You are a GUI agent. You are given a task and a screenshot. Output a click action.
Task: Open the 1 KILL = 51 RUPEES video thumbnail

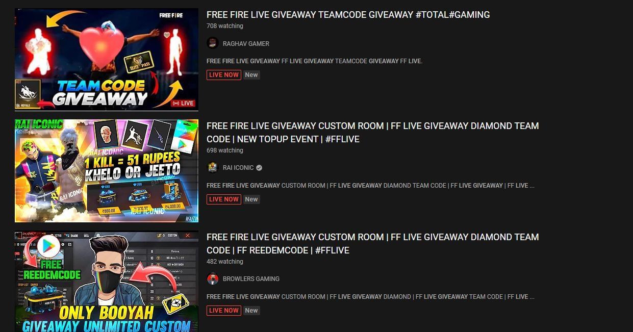coord(107,171)
